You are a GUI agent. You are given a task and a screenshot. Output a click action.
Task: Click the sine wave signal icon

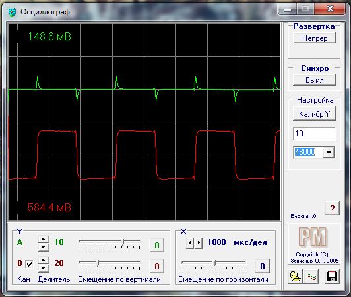click(x=311, y=277)
